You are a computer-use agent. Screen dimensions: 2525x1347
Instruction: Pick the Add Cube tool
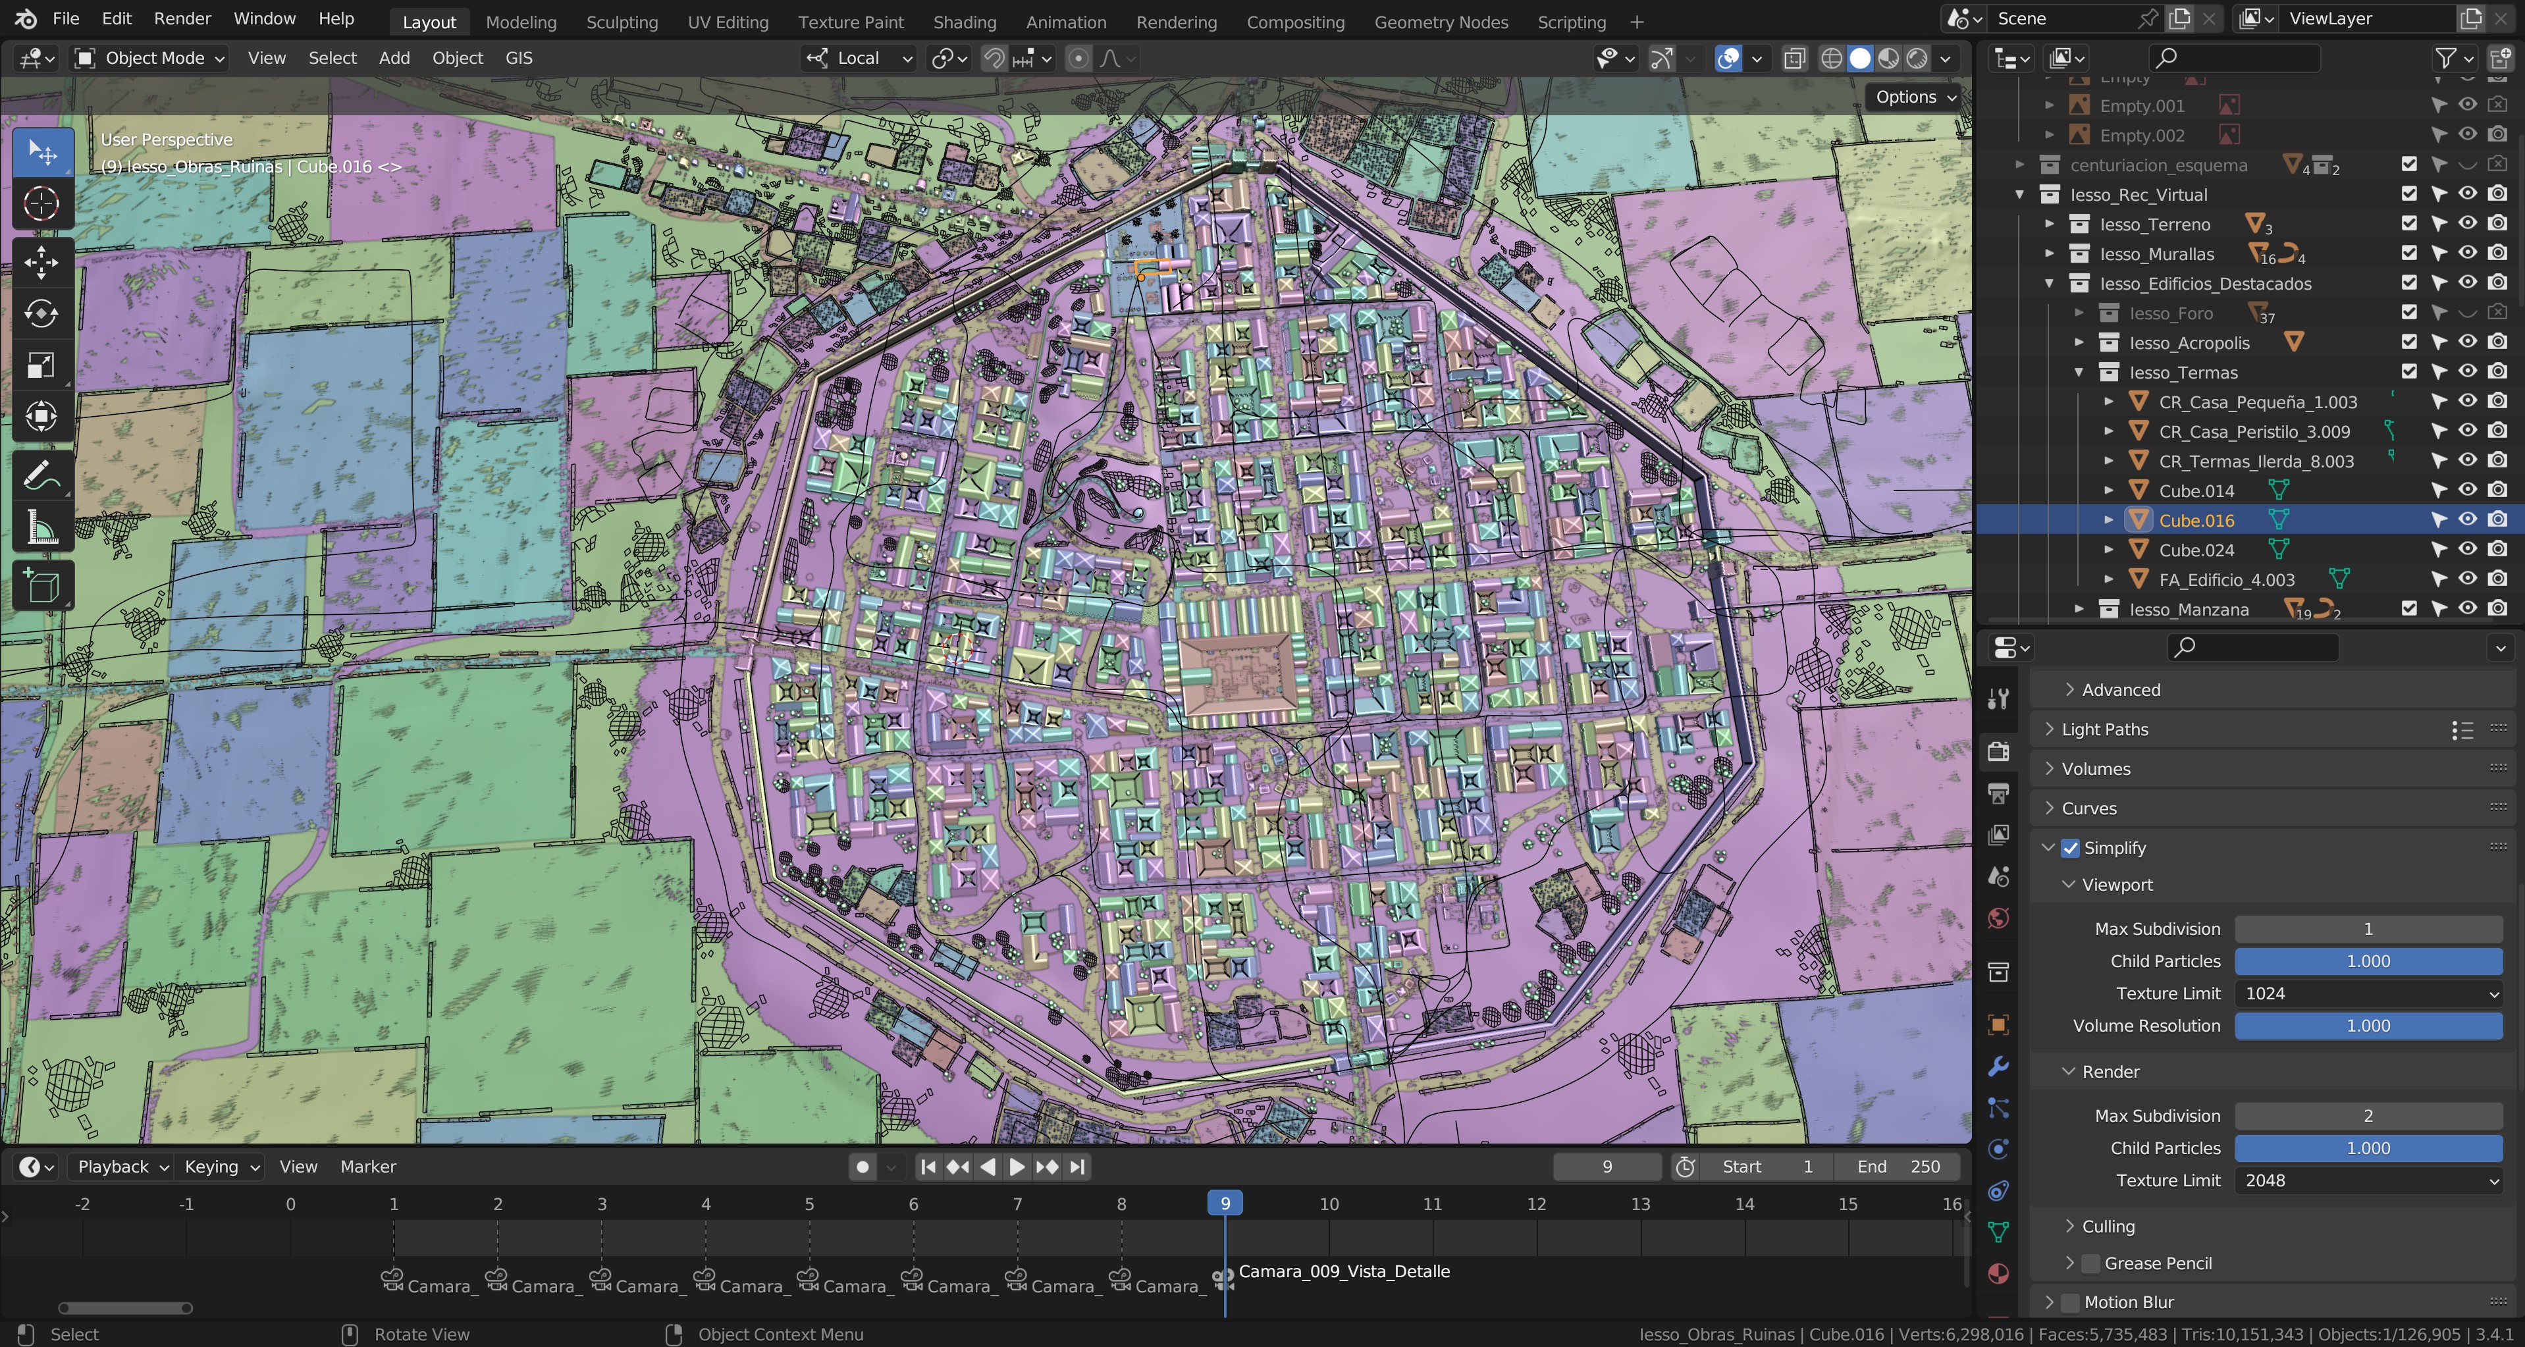[x=41, y=586]
